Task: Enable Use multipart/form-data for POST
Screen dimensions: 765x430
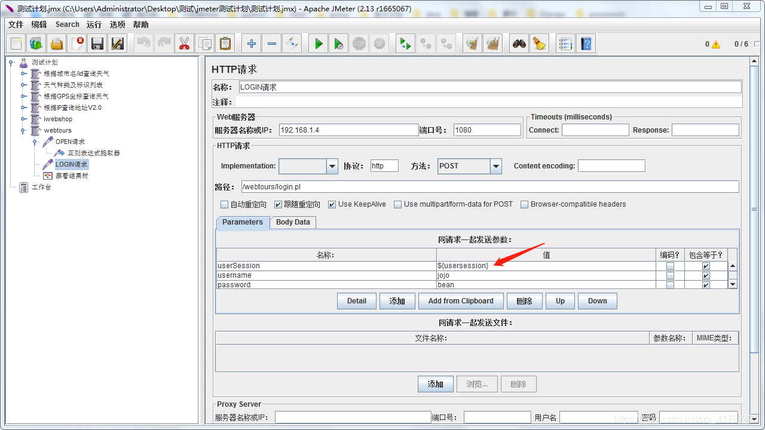Action: 398,204
